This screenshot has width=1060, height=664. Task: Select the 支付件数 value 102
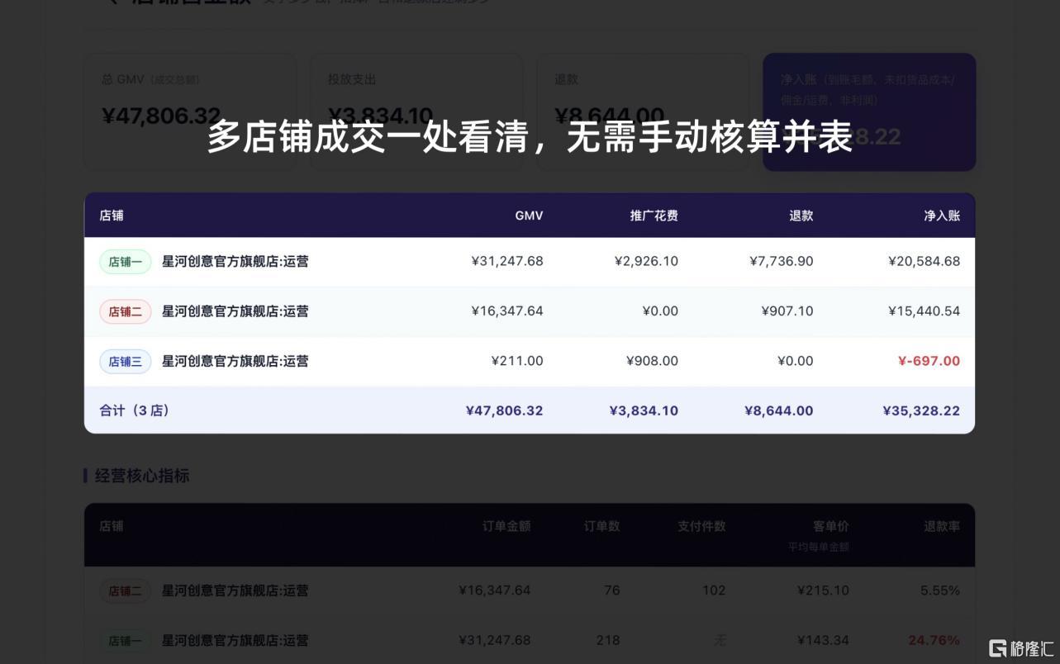click(x=713, y=590)
